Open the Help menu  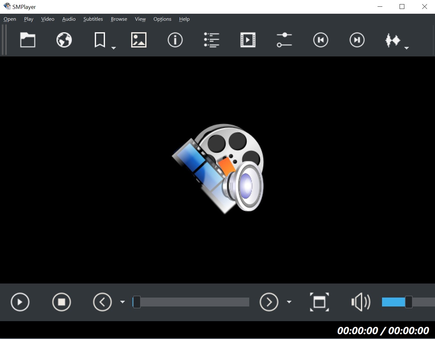pos(184,19)
